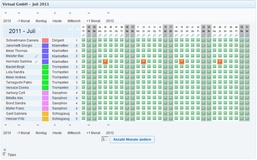Open the magnifier under day 04 Mo
This screenshot has height=160, width=257.
click(100, 35)
